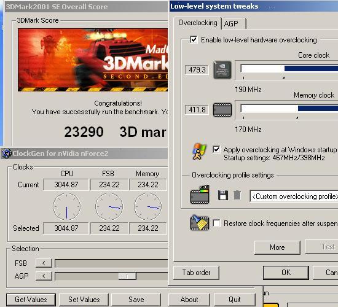Click the Cancel button in the tweaks dialog

(326, 273)
